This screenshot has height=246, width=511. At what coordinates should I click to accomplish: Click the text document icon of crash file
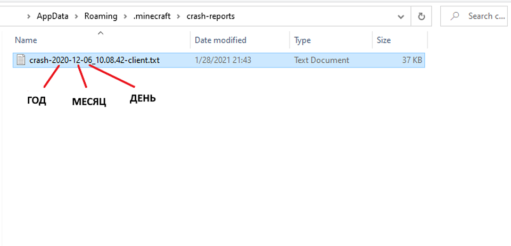[x=21, y=60]
